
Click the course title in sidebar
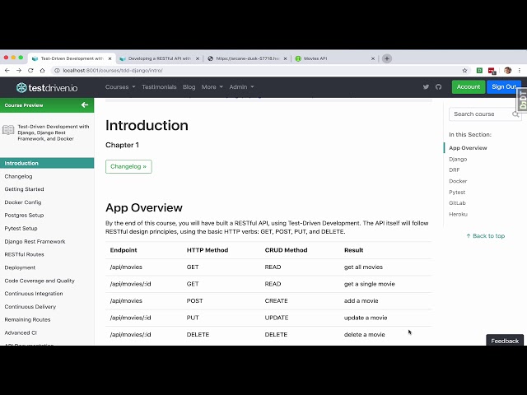[54, 132]
